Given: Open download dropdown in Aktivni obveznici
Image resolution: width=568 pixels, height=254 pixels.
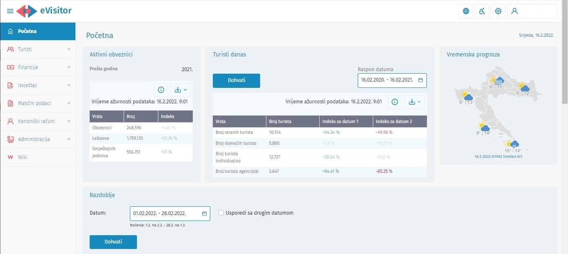Looking at the screenshot, I should 181,90.
